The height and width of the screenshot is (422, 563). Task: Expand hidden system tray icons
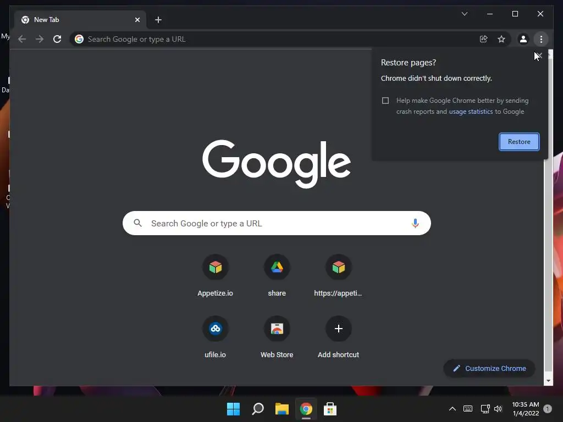452,409
